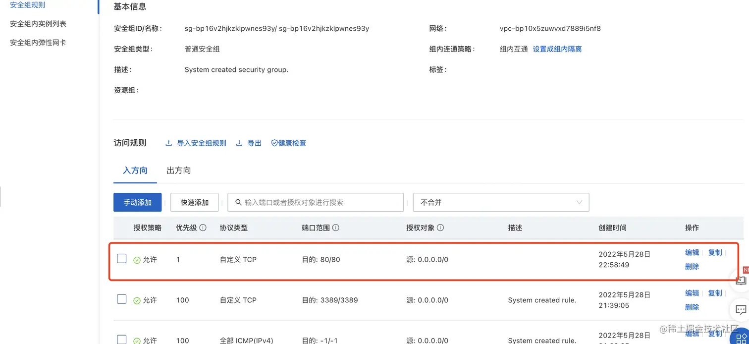Click 编辑 for the 80/80 rule
The width and height of the screenshot is (749, 344).
(x=692, y=252)
